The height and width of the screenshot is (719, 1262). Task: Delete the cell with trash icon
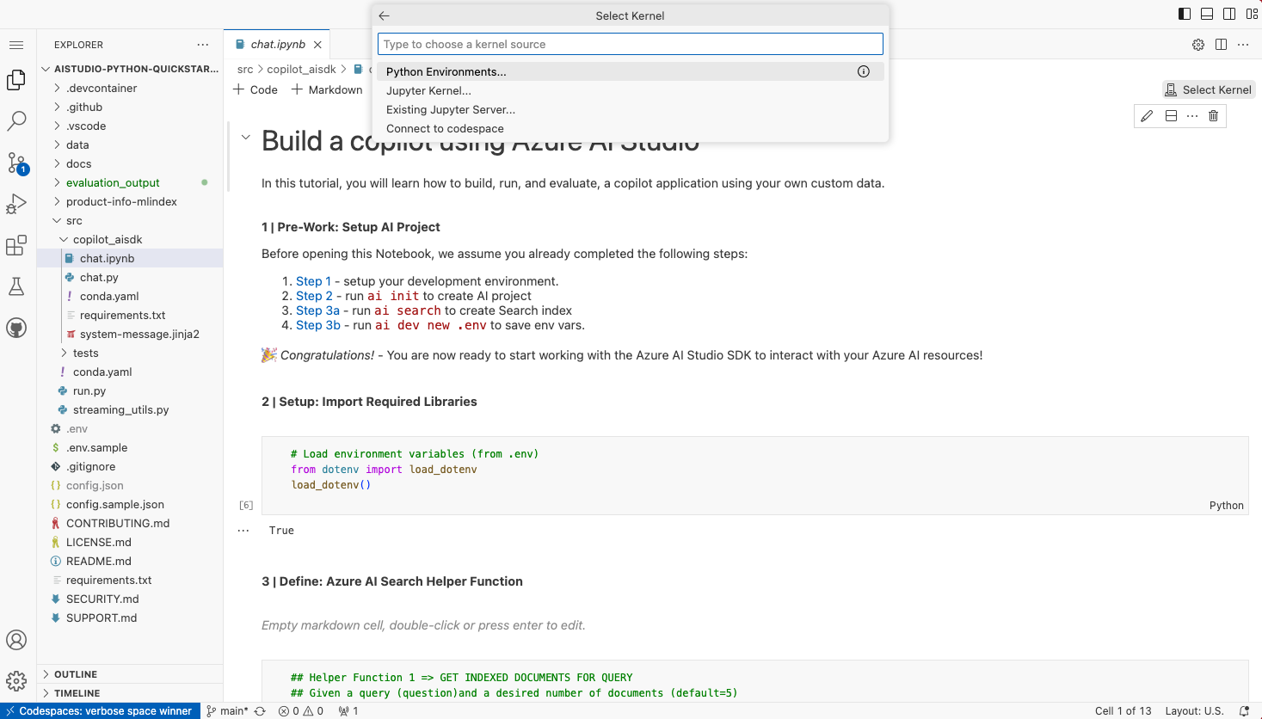[1214, 116]
